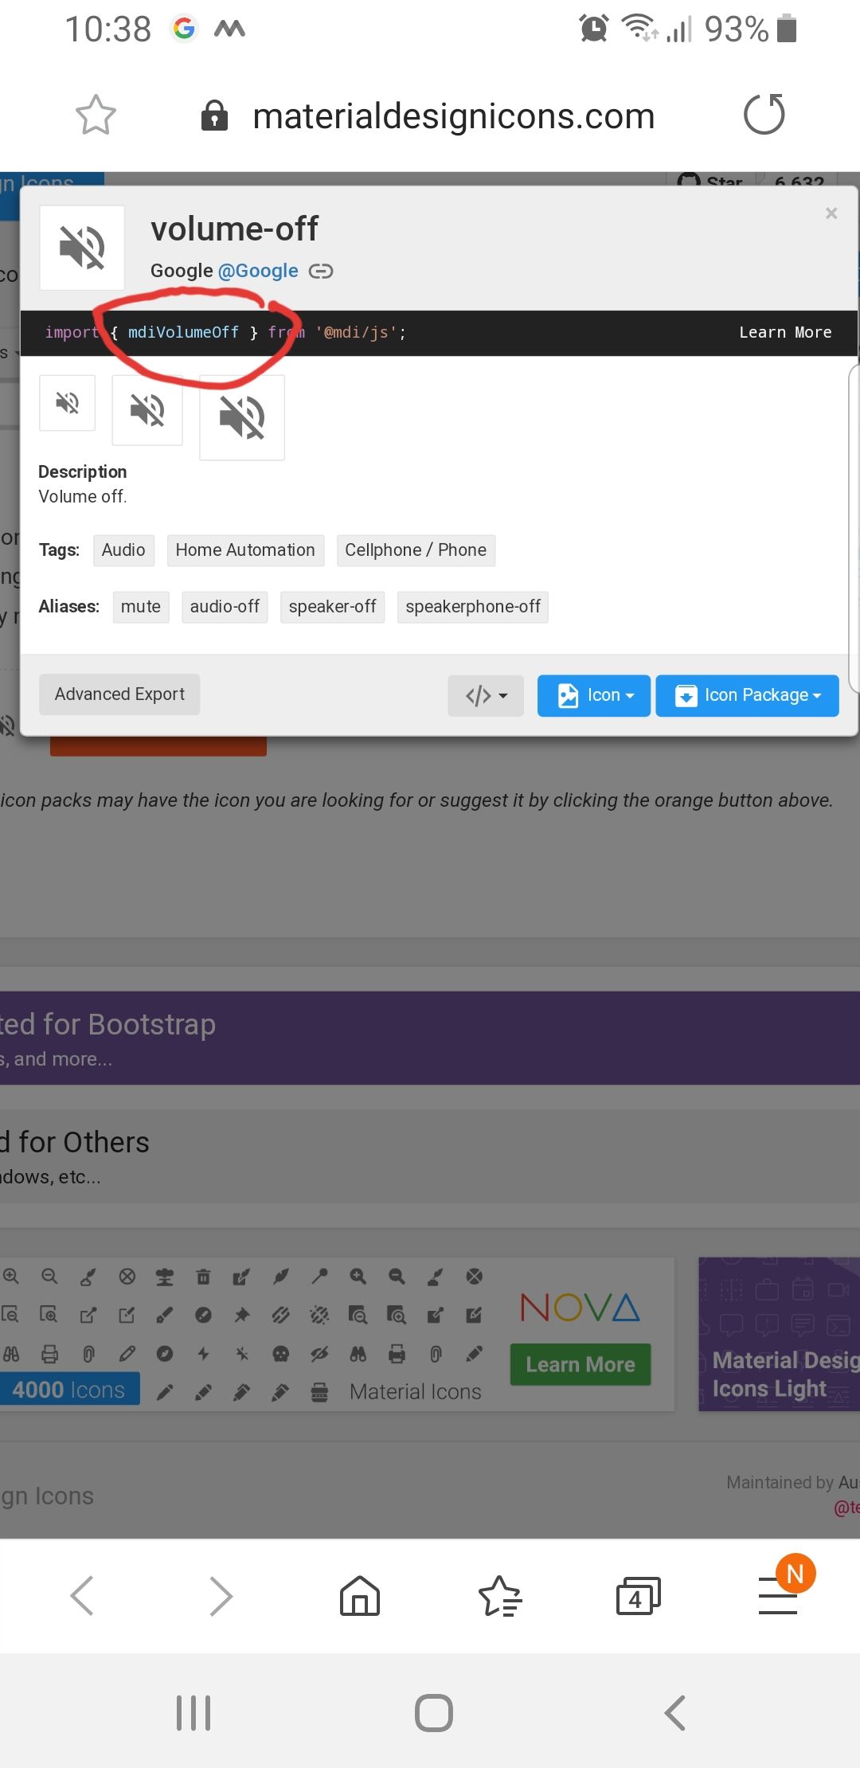
Task: Click the Cellphone / Phone tag
Action: [416, 550]
